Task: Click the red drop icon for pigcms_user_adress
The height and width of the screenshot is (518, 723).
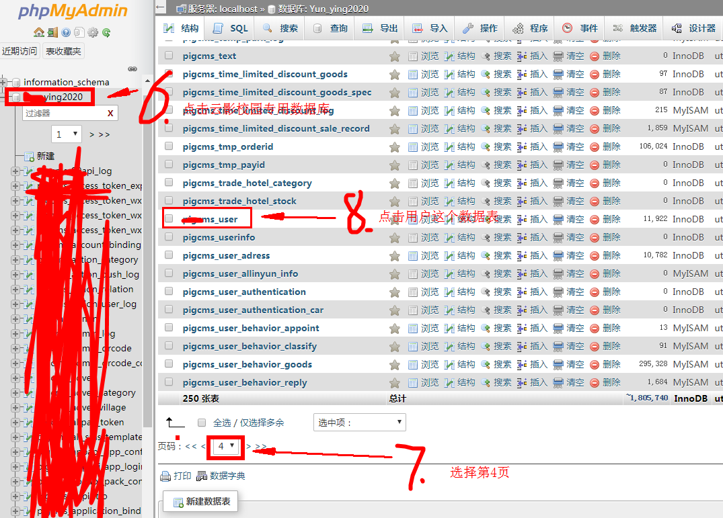Action: tap(595, 255)
